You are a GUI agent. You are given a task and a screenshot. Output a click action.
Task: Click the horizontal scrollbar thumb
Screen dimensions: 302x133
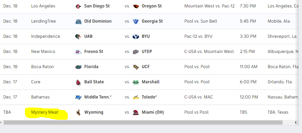143,122
